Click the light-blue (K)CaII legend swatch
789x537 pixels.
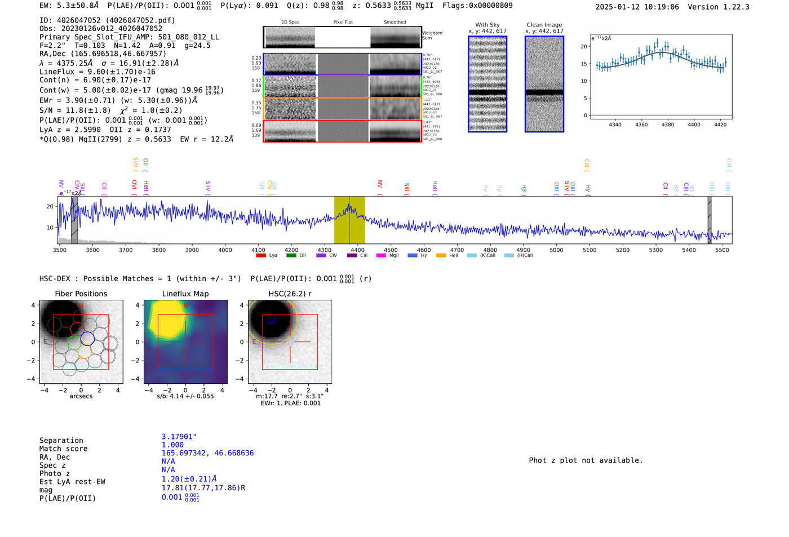(472, 256)
